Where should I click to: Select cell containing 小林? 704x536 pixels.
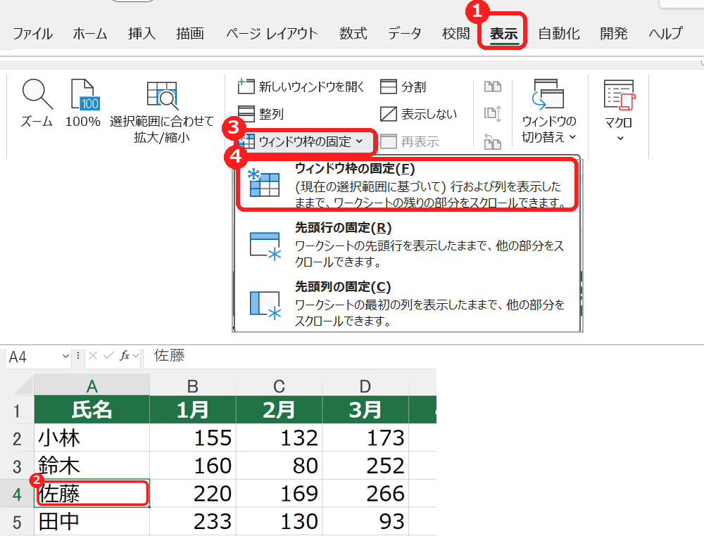pos(92,438)
